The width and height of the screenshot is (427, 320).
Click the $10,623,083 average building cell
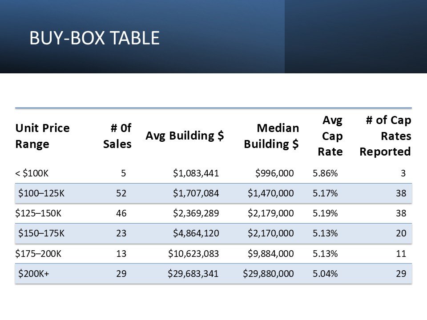point(193,254)
